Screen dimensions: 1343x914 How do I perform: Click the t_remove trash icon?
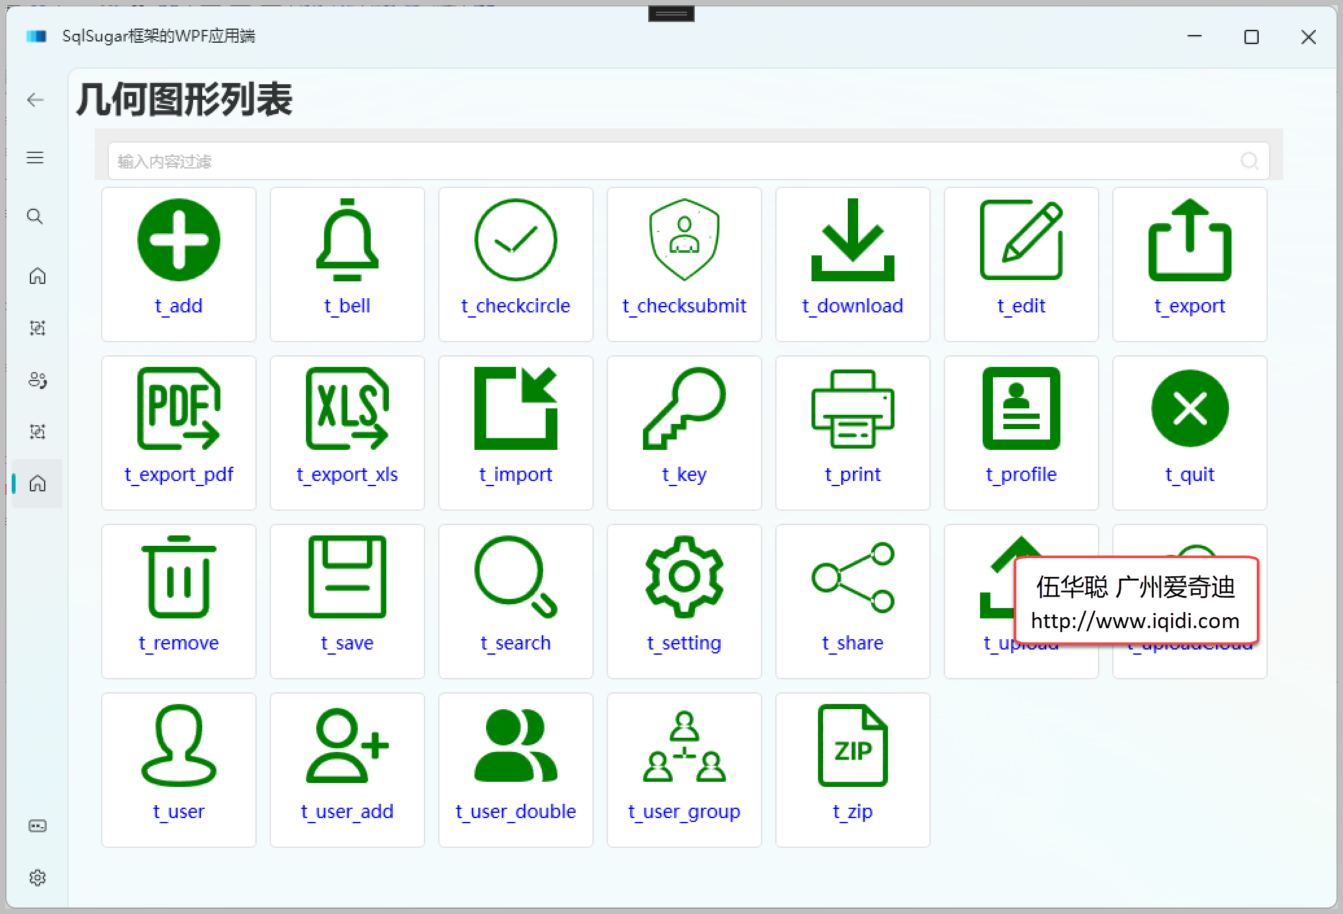178,577
